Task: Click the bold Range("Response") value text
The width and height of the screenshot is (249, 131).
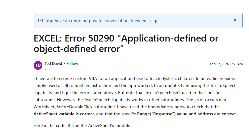Action: tap(187, 114)
